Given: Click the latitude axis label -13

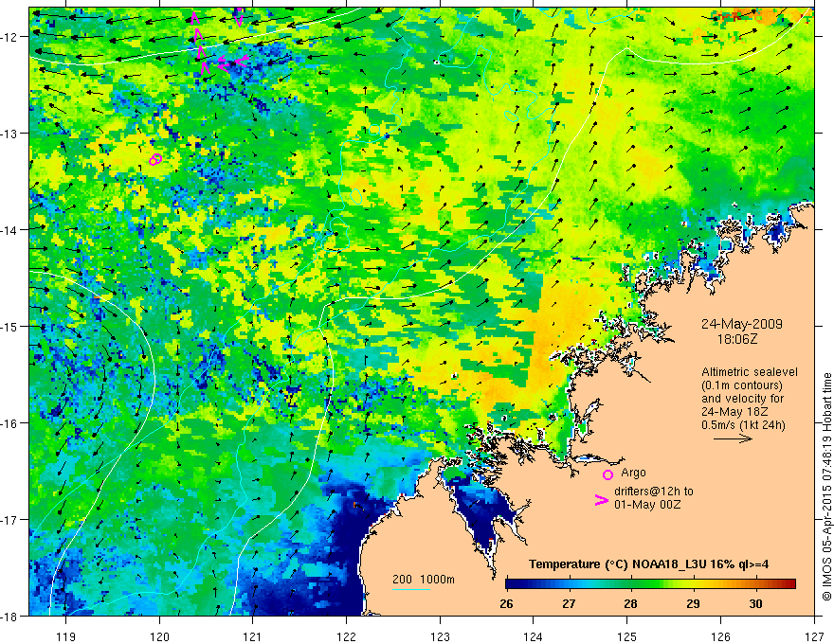Looking at the screenshot, I should pyautogui.click(x=9, y=133).
